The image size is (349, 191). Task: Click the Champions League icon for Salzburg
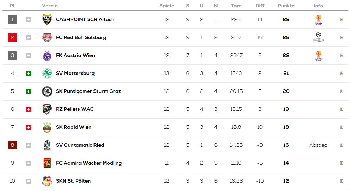(x=318, y=37)
